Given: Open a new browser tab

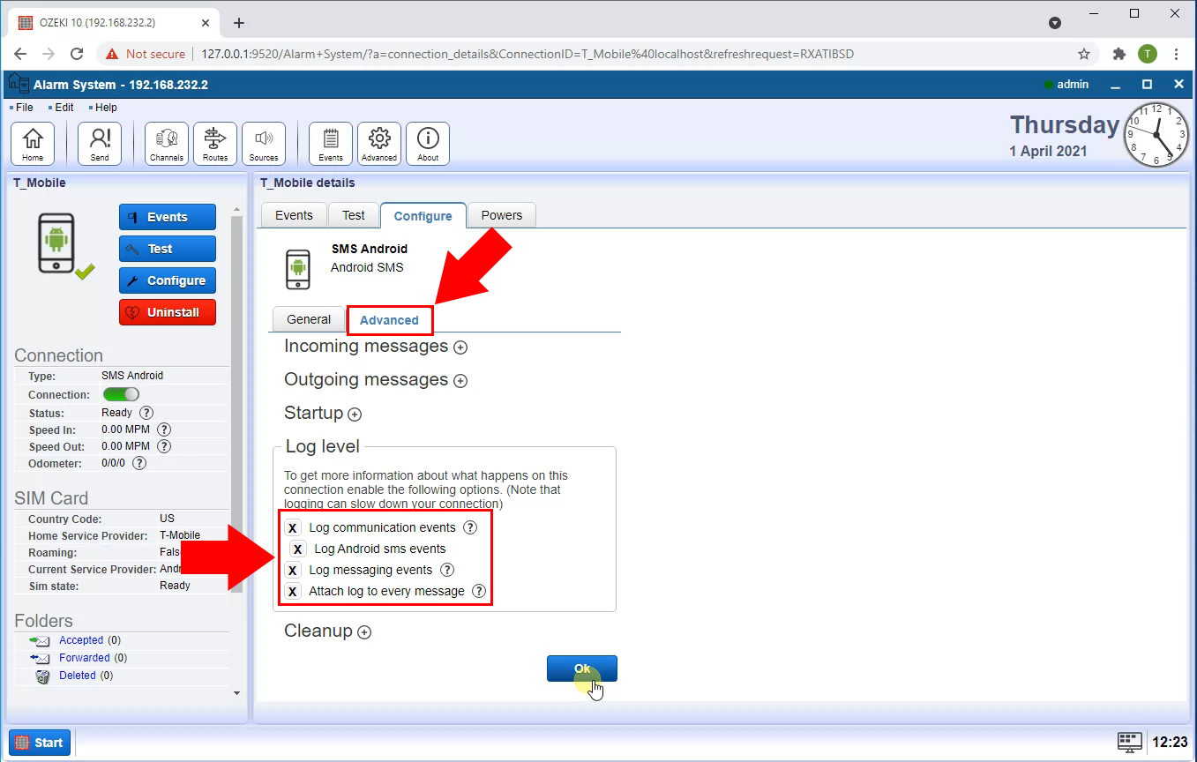Looking at the screenshot, I should coord(238,23).
